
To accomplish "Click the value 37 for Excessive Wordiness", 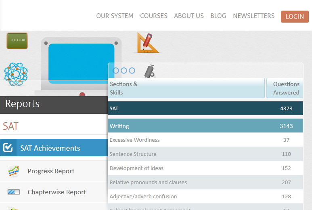I will tap(286, 140).
